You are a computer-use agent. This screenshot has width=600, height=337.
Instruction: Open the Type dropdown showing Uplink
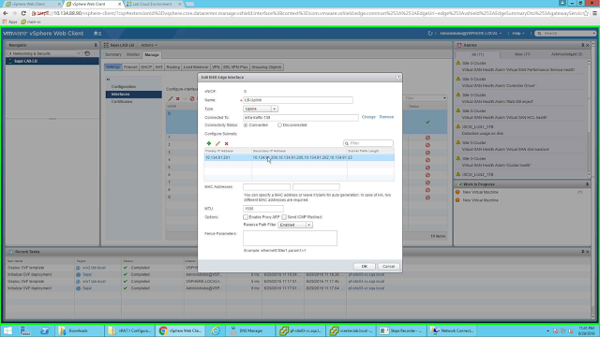261,109
